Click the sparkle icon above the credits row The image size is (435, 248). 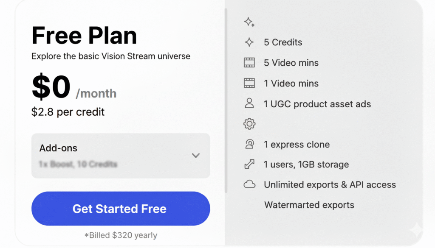(249, 22)
